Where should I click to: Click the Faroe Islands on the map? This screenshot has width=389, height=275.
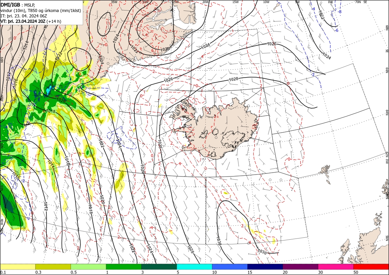point(326,174)
